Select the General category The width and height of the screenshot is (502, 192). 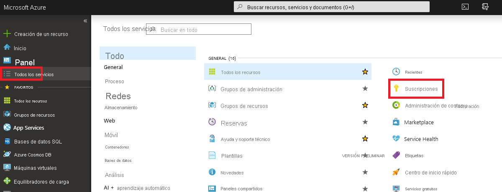pos(113,67)
